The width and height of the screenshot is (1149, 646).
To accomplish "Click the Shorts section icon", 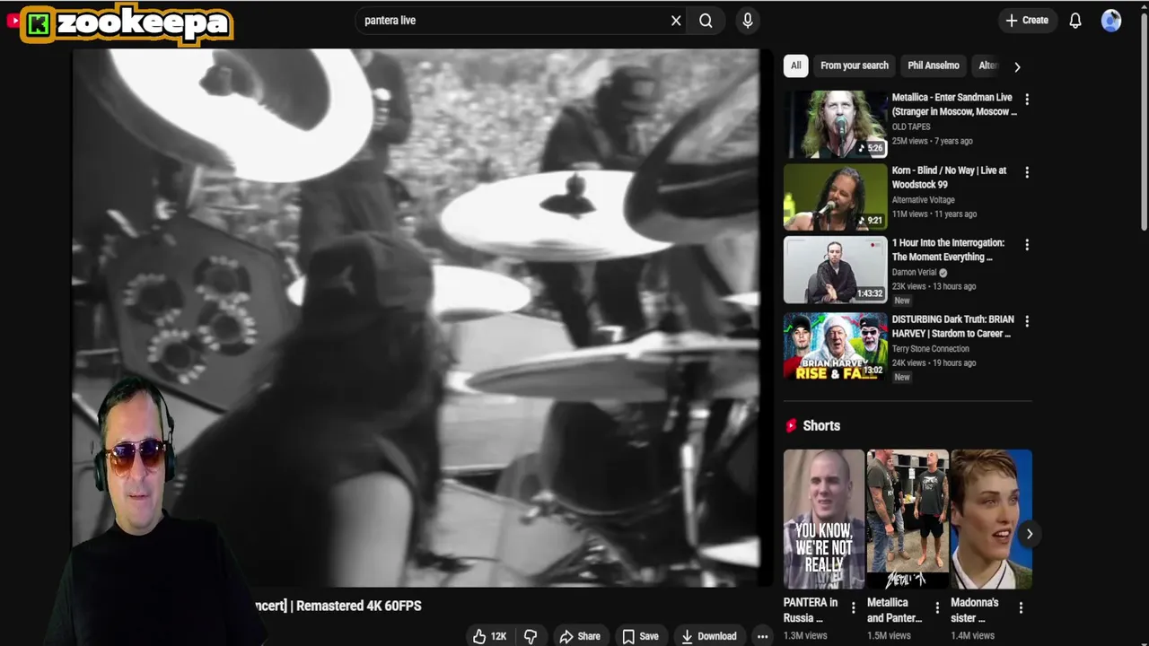I will pyautogui.click(x=791, y=426).
